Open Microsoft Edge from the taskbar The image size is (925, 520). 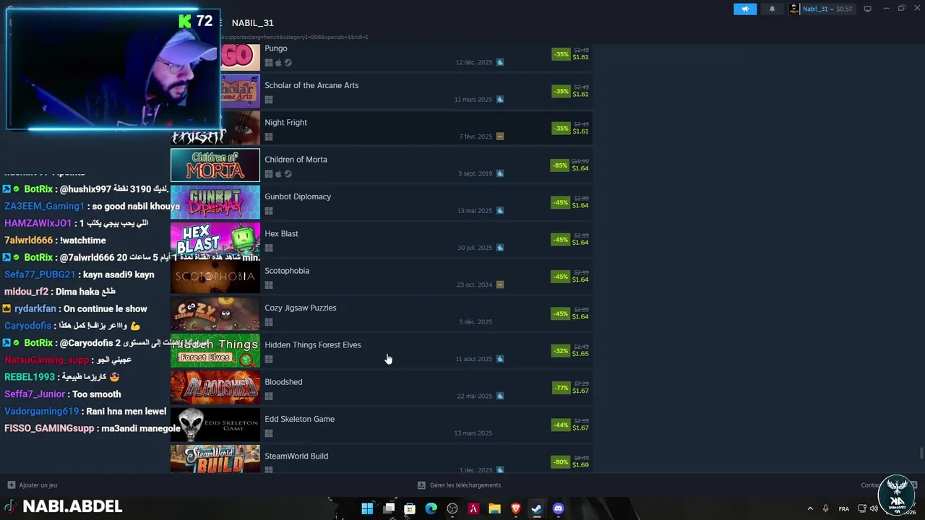click(431, 508)
